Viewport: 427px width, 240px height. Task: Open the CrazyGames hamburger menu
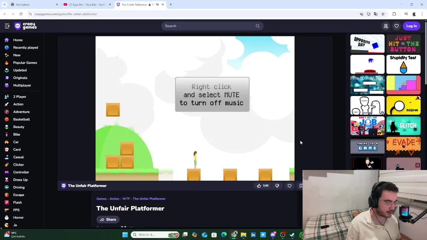click(7, 26)
